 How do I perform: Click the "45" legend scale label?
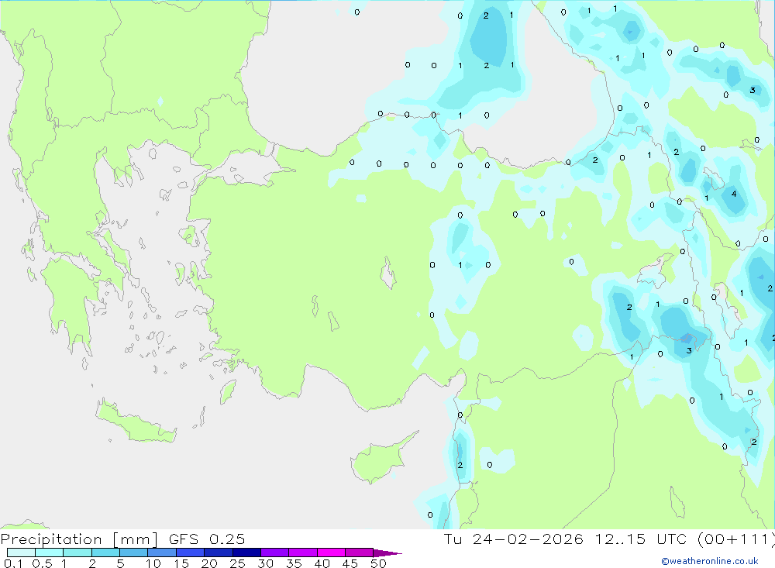pos(350,563)
